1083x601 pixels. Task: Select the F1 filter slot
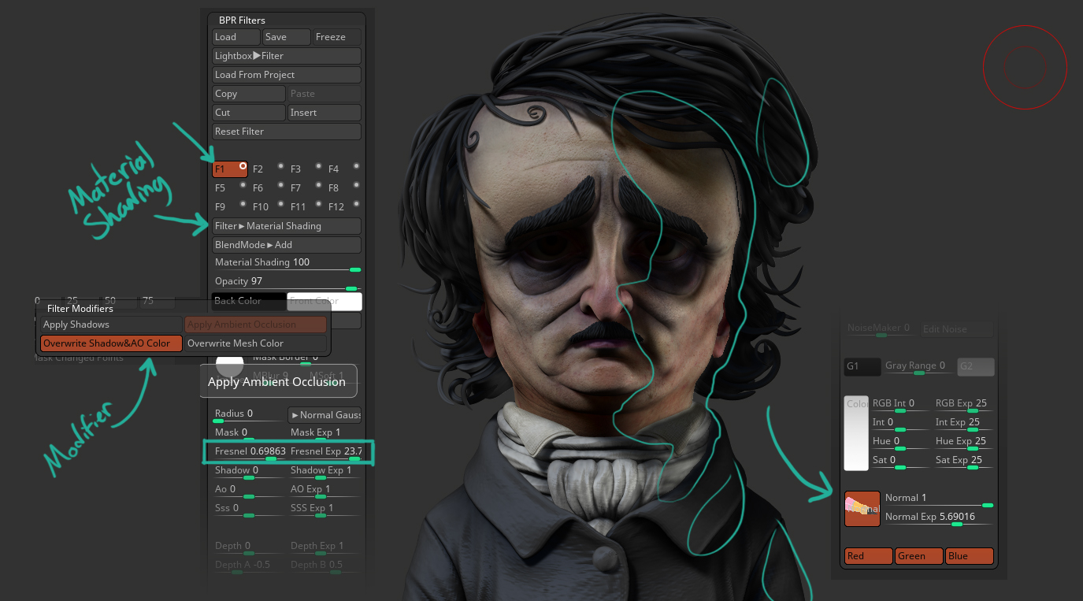(225, 169)
